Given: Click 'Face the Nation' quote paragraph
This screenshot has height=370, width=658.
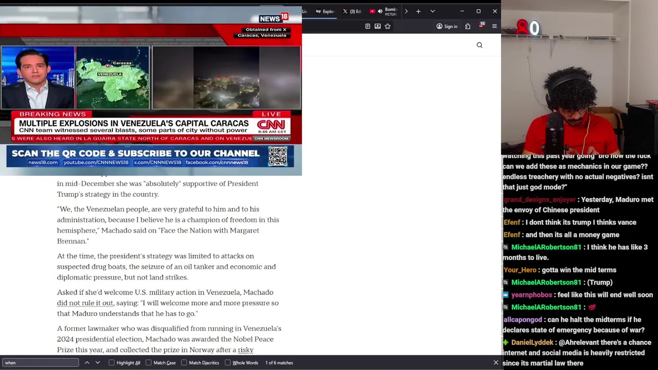Looking at the screenshot, I should 168,225.
